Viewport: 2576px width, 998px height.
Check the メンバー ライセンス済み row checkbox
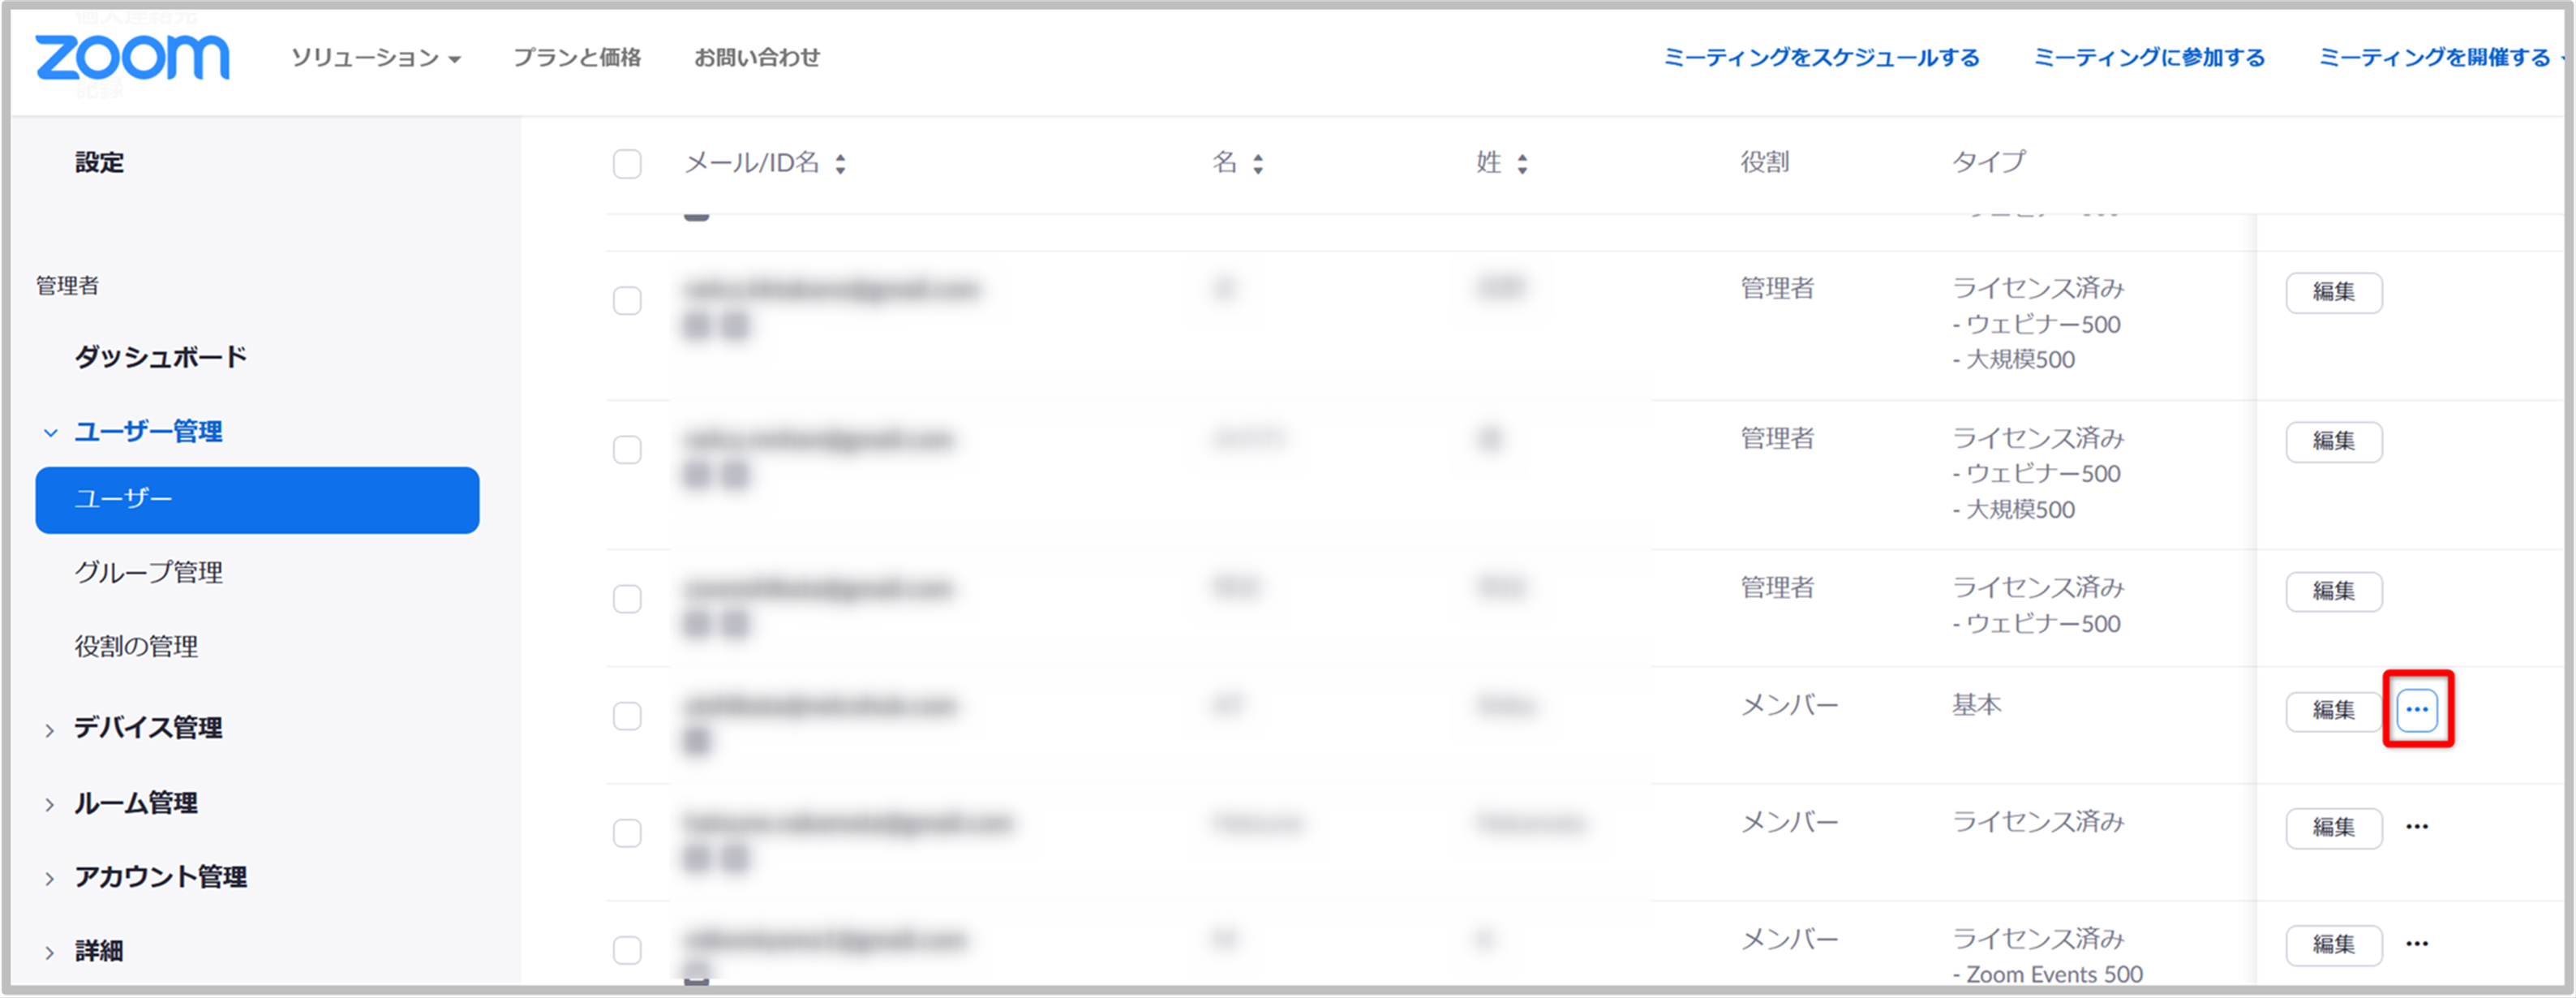coord(627,833)
